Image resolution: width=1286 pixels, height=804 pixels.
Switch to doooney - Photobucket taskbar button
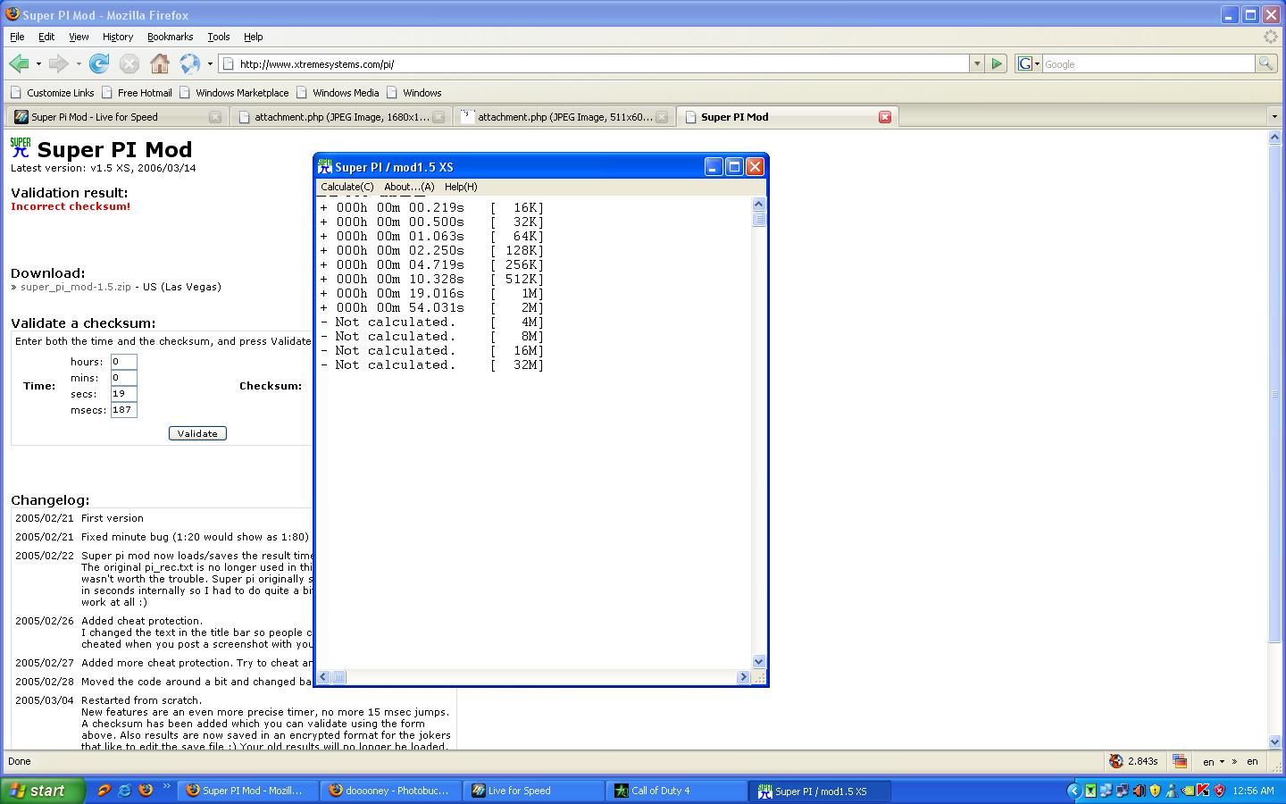pos(391,791)
